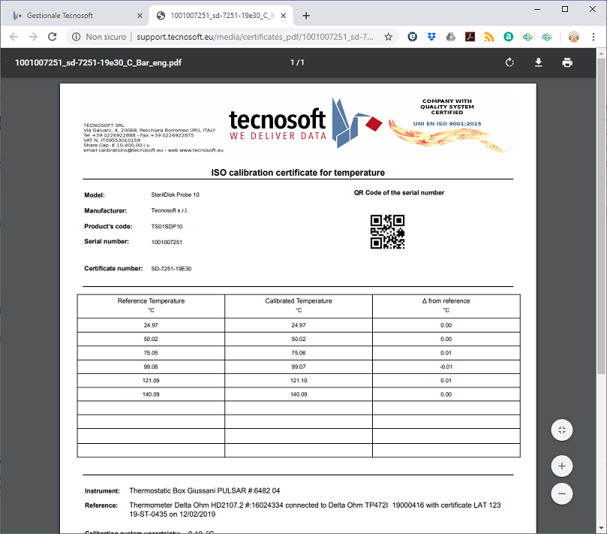
Task: Click the address bar URL
Action: click(x=254, y=37)
